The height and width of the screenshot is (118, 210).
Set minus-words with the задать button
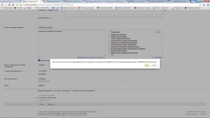(41, 65)
